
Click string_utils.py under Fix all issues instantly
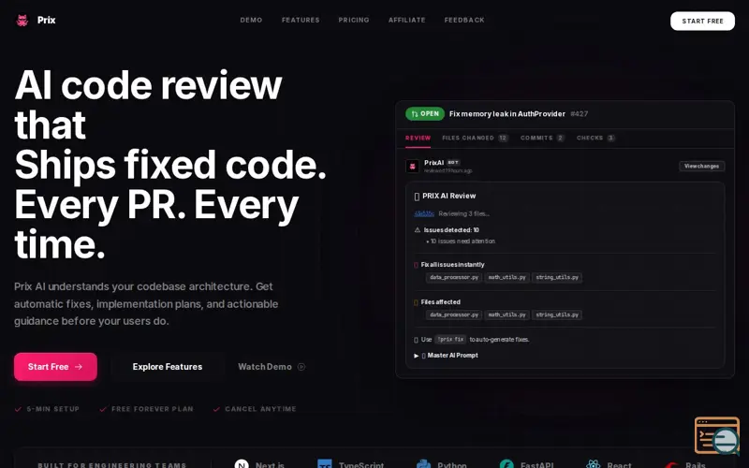pyautogui.click(x=557, y=277)
